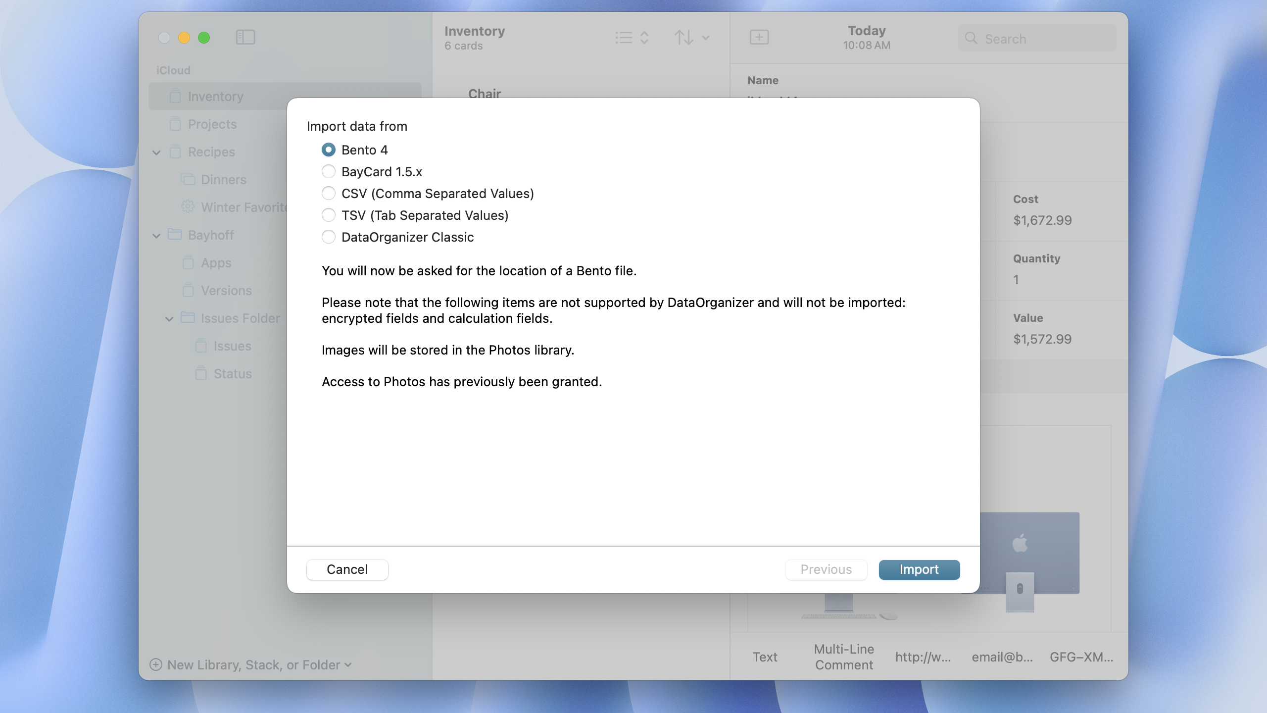Open the Versions library

(x=226, y=290)
